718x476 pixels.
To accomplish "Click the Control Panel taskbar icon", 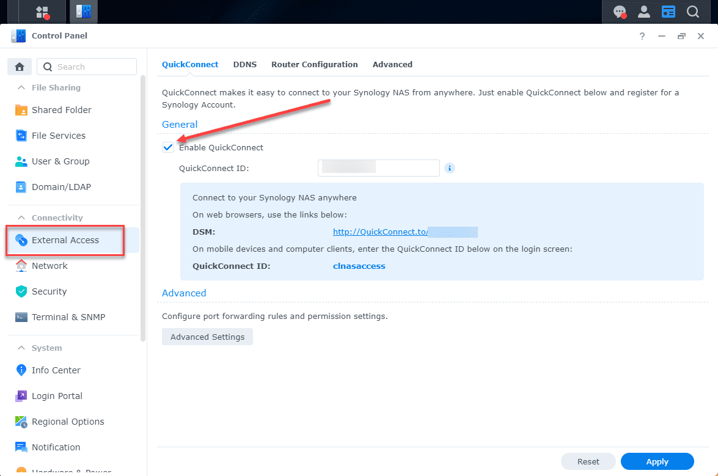I will pyautogui.click(x=83, y=12).
